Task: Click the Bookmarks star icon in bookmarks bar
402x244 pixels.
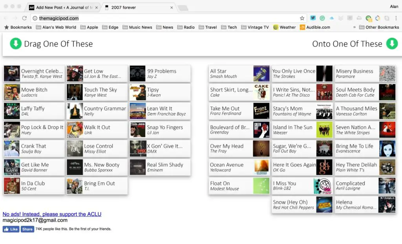Action: click(x=7, y=27)
